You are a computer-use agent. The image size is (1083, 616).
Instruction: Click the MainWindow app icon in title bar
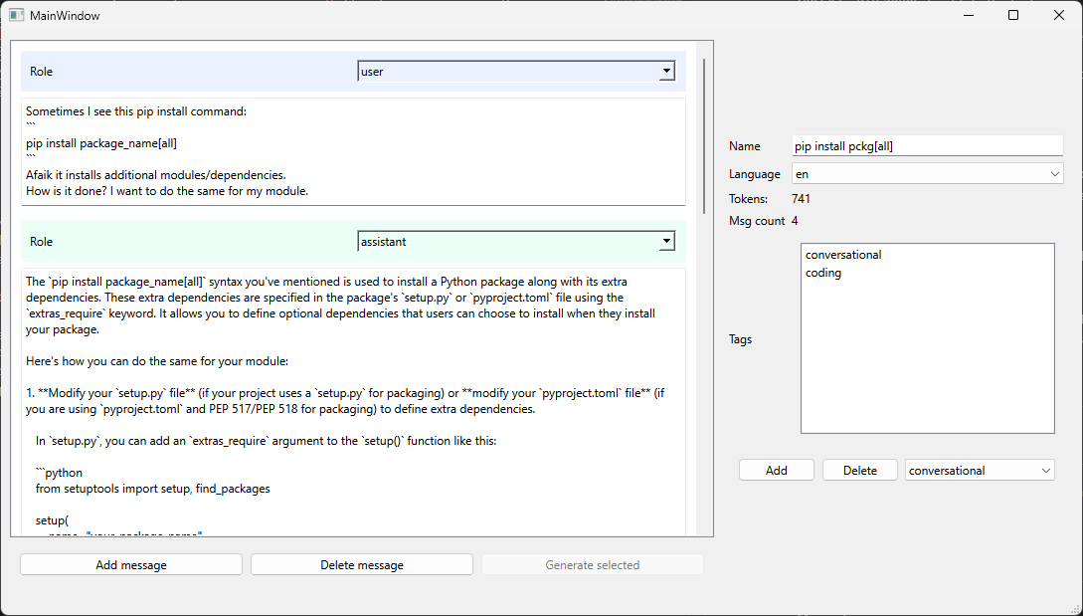17,15
